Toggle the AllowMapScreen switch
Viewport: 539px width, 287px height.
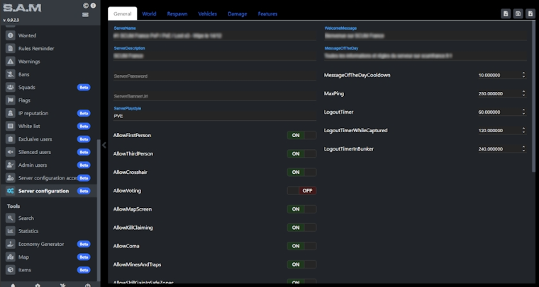point(301,209)
